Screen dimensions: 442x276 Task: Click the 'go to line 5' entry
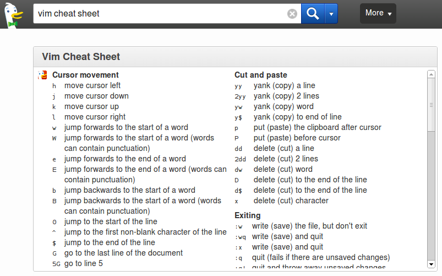84,263
